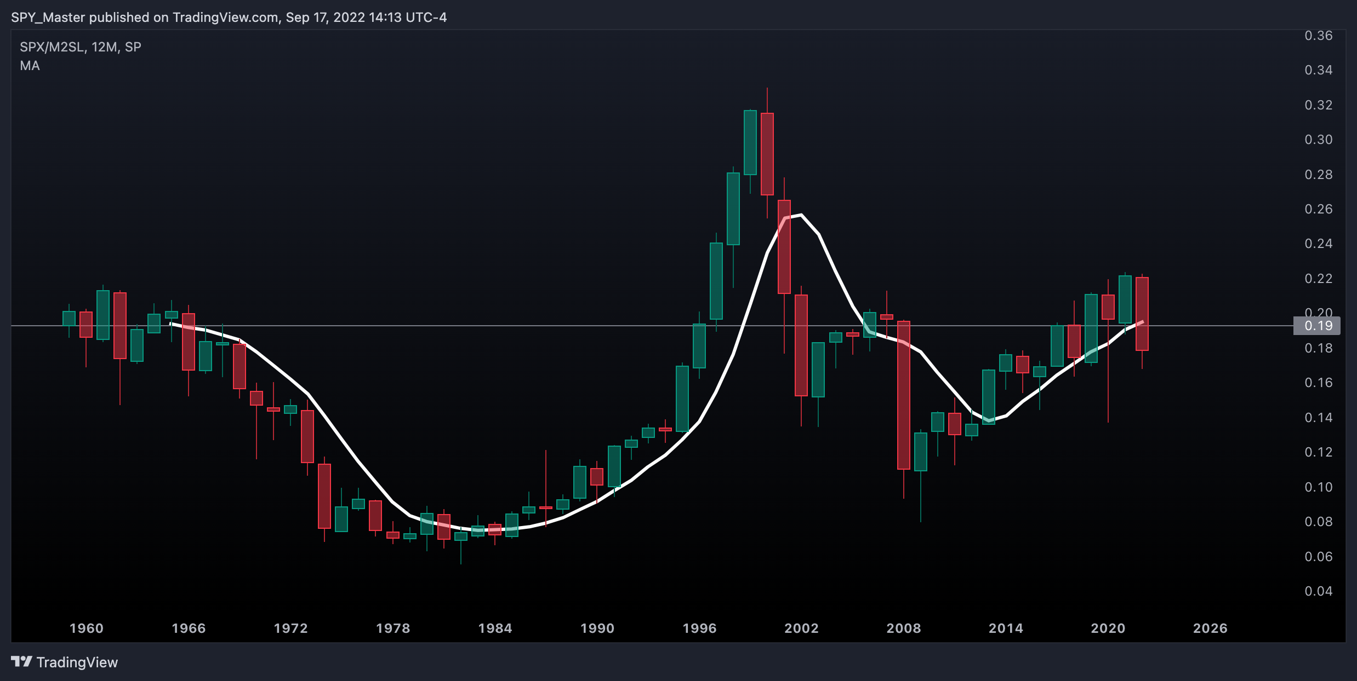
Task: Click the 0.28 price axis label
Action: click(x=1318, y=175)
